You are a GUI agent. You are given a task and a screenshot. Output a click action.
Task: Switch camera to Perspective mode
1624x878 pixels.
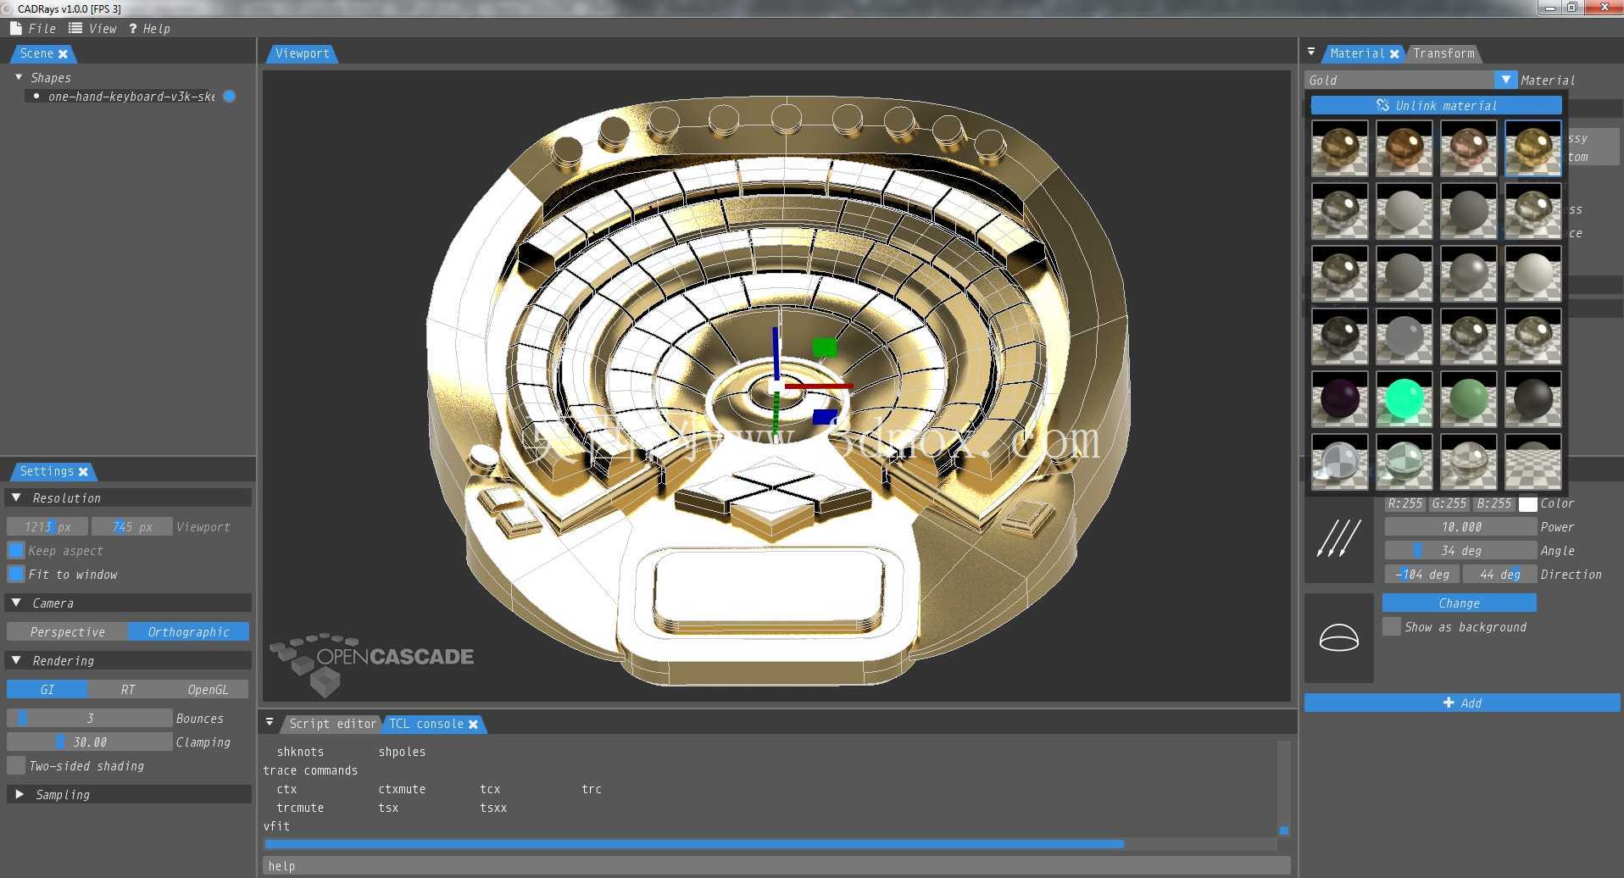coord(67,631)
